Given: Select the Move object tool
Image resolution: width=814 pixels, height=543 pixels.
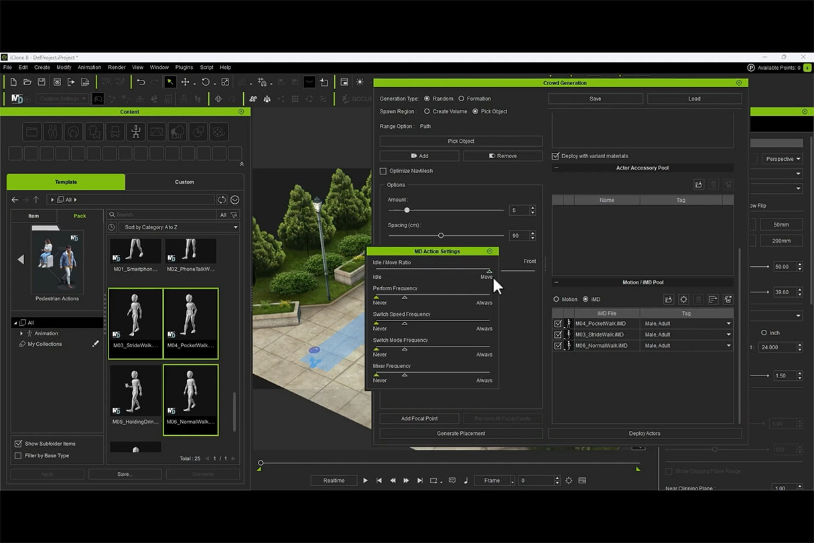Looking at the screenshot, I should (186, 82).
